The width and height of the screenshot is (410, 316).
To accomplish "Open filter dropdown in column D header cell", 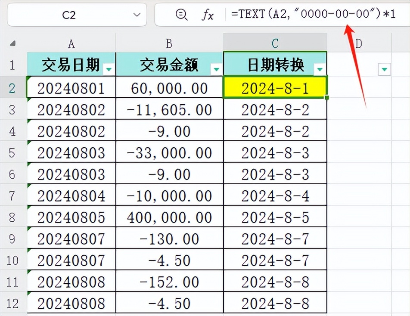I will click(384, 69).
